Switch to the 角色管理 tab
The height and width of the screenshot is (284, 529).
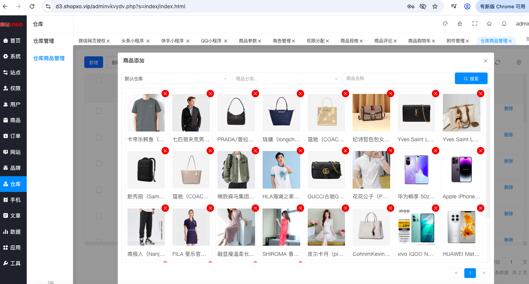coord(281,41)
